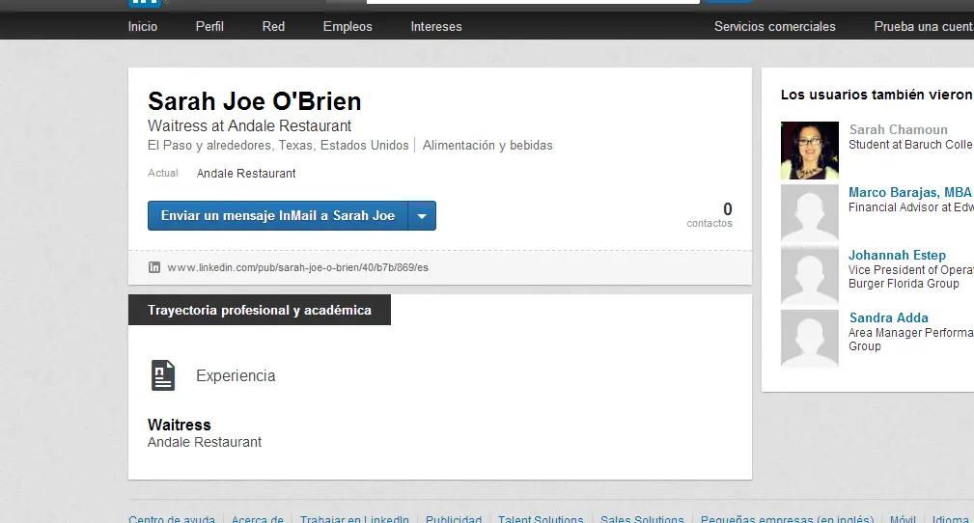The height and width of the screenshot is (523, 974).
Task: Open the Red menu
Action: point(273,26)
